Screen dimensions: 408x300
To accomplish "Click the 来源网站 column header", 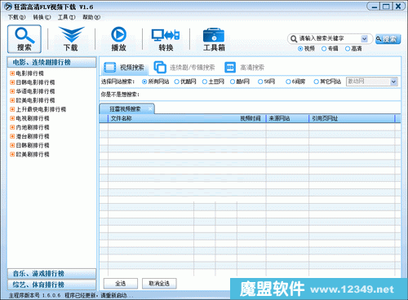I will click(287, 118).
